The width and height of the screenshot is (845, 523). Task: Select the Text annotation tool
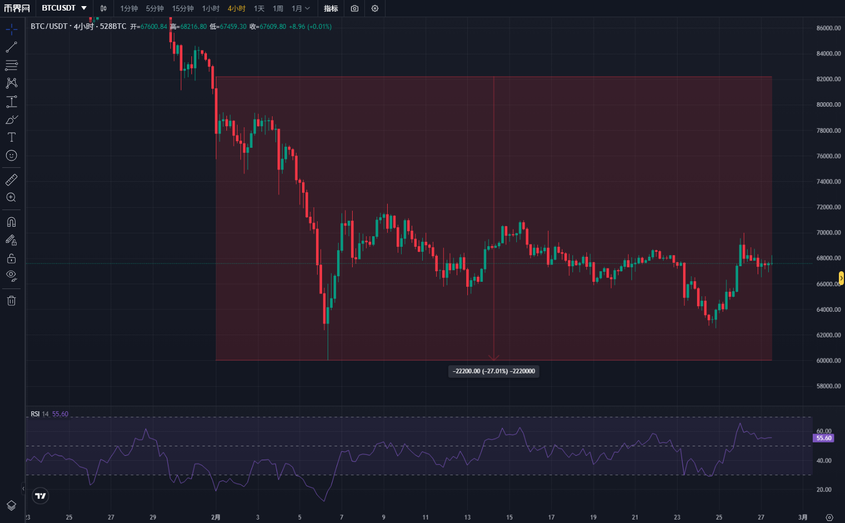(11, 137)
